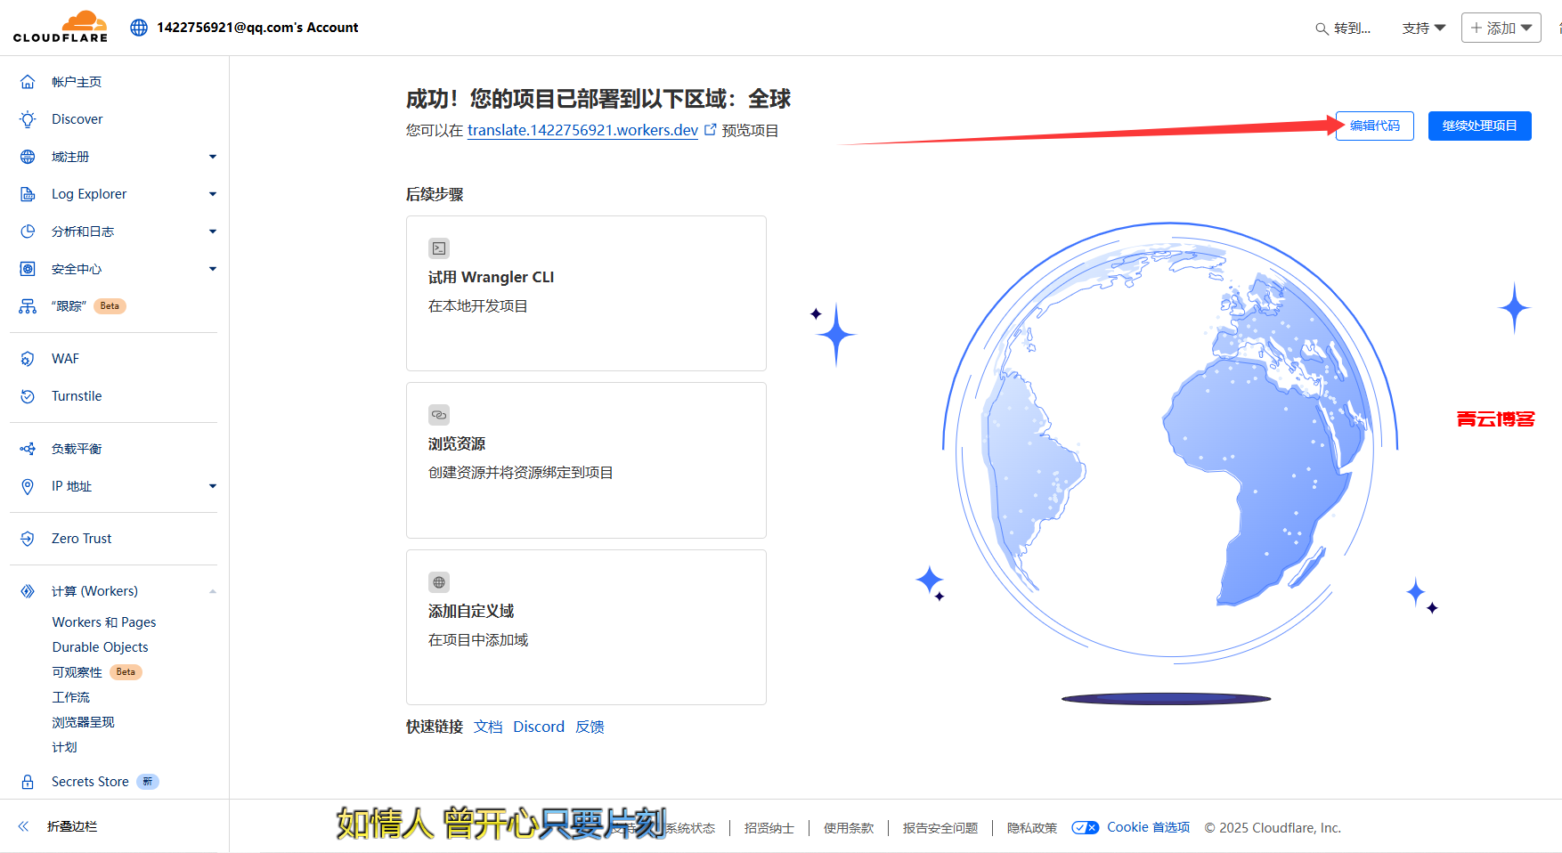This screenshot has width=1562, height=853.
Task: Click the 折叠边栏 double-chevron icon
Action: pos(23,826)
